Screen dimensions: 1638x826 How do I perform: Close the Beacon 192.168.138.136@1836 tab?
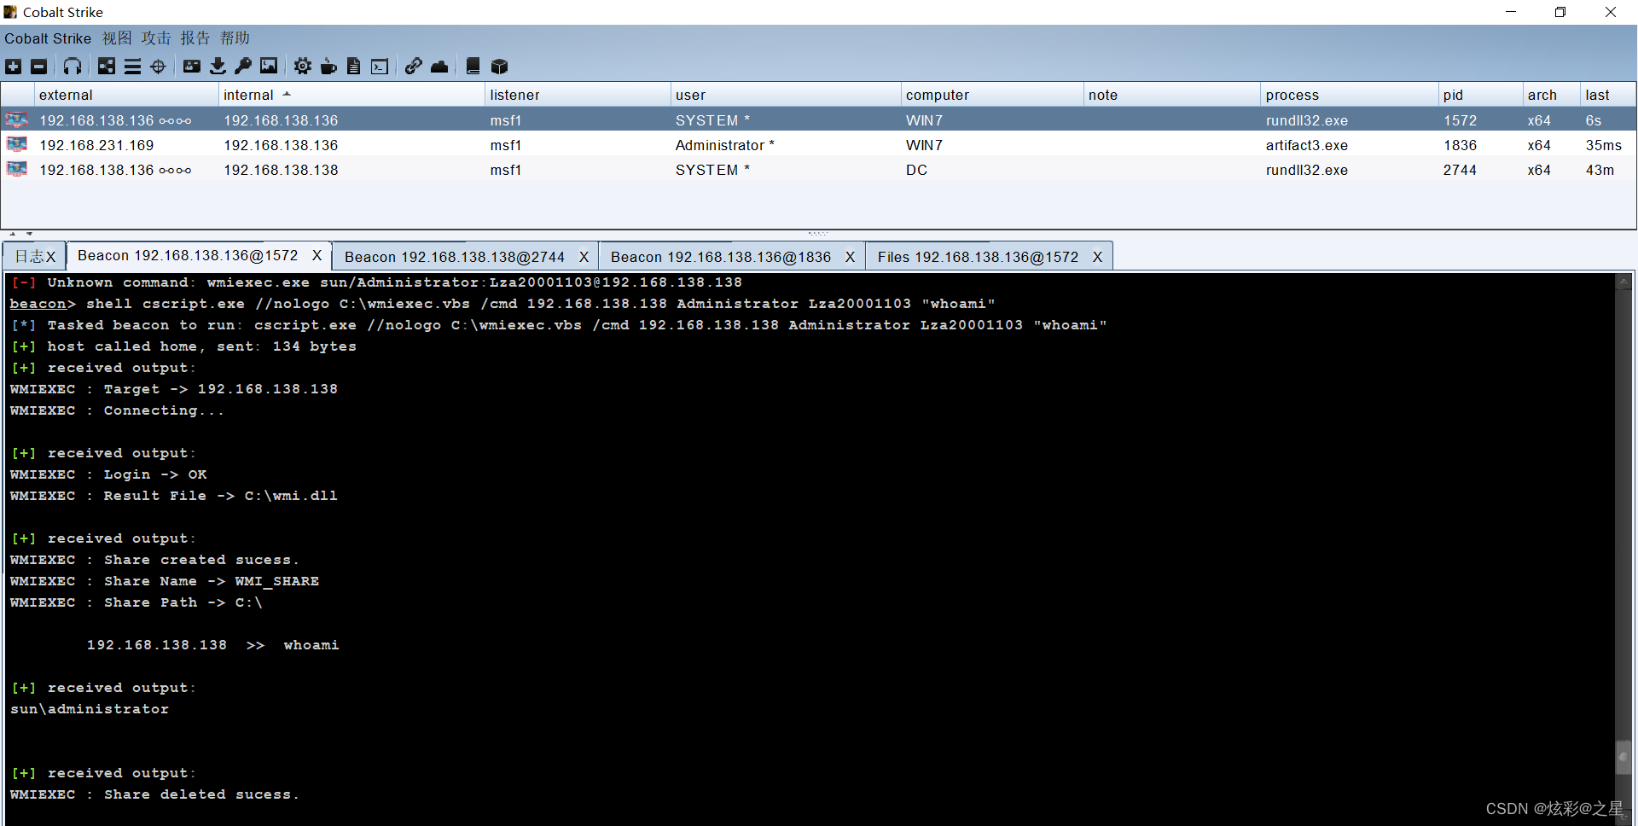pos(850,257)
